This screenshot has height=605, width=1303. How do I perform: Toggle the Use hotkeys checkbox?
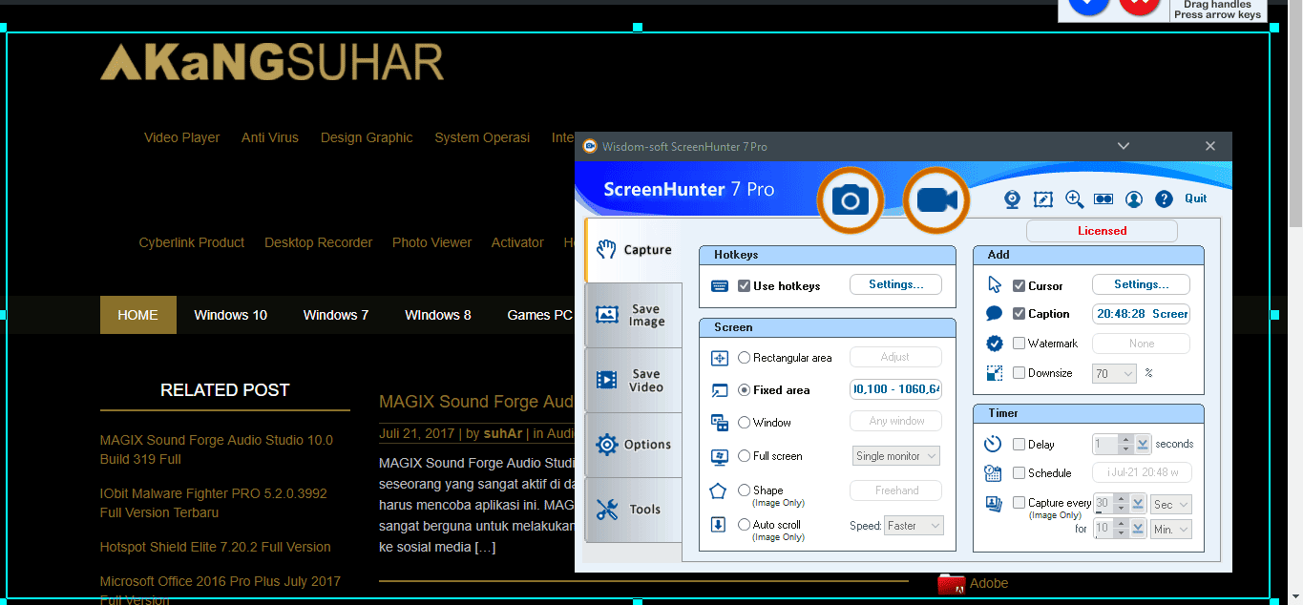745,285
